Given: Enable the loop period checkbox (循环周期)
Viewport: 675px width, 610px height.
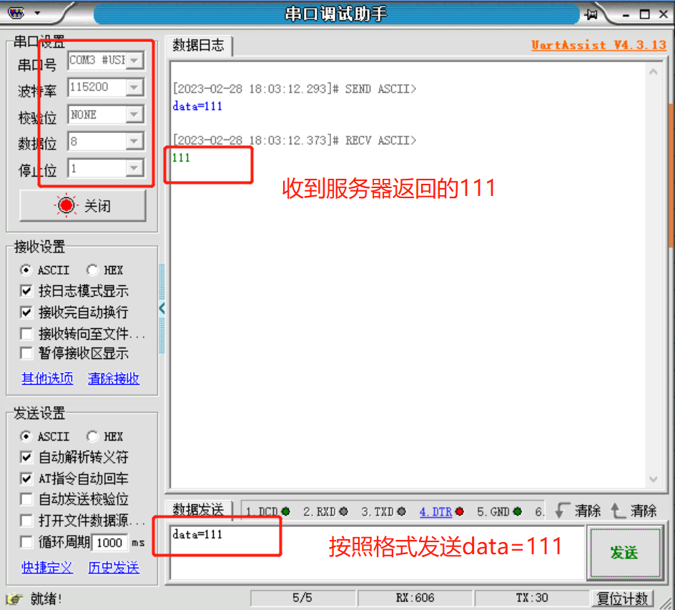Looking at the screenshot, I should (26, 542).
